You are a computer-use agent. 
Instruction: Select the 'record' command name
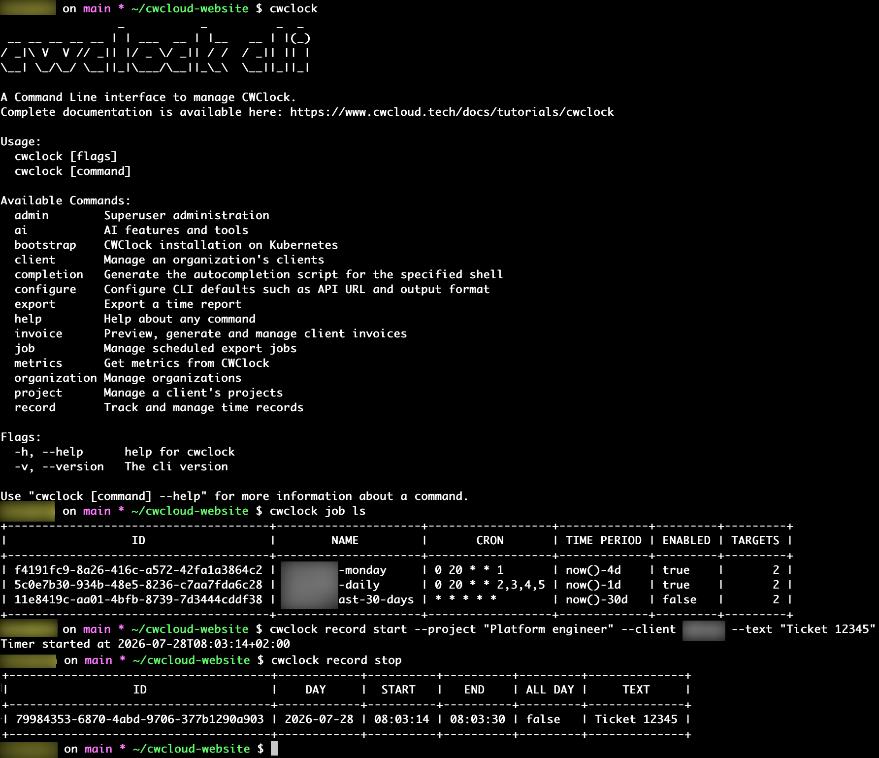tap(35, 407)
